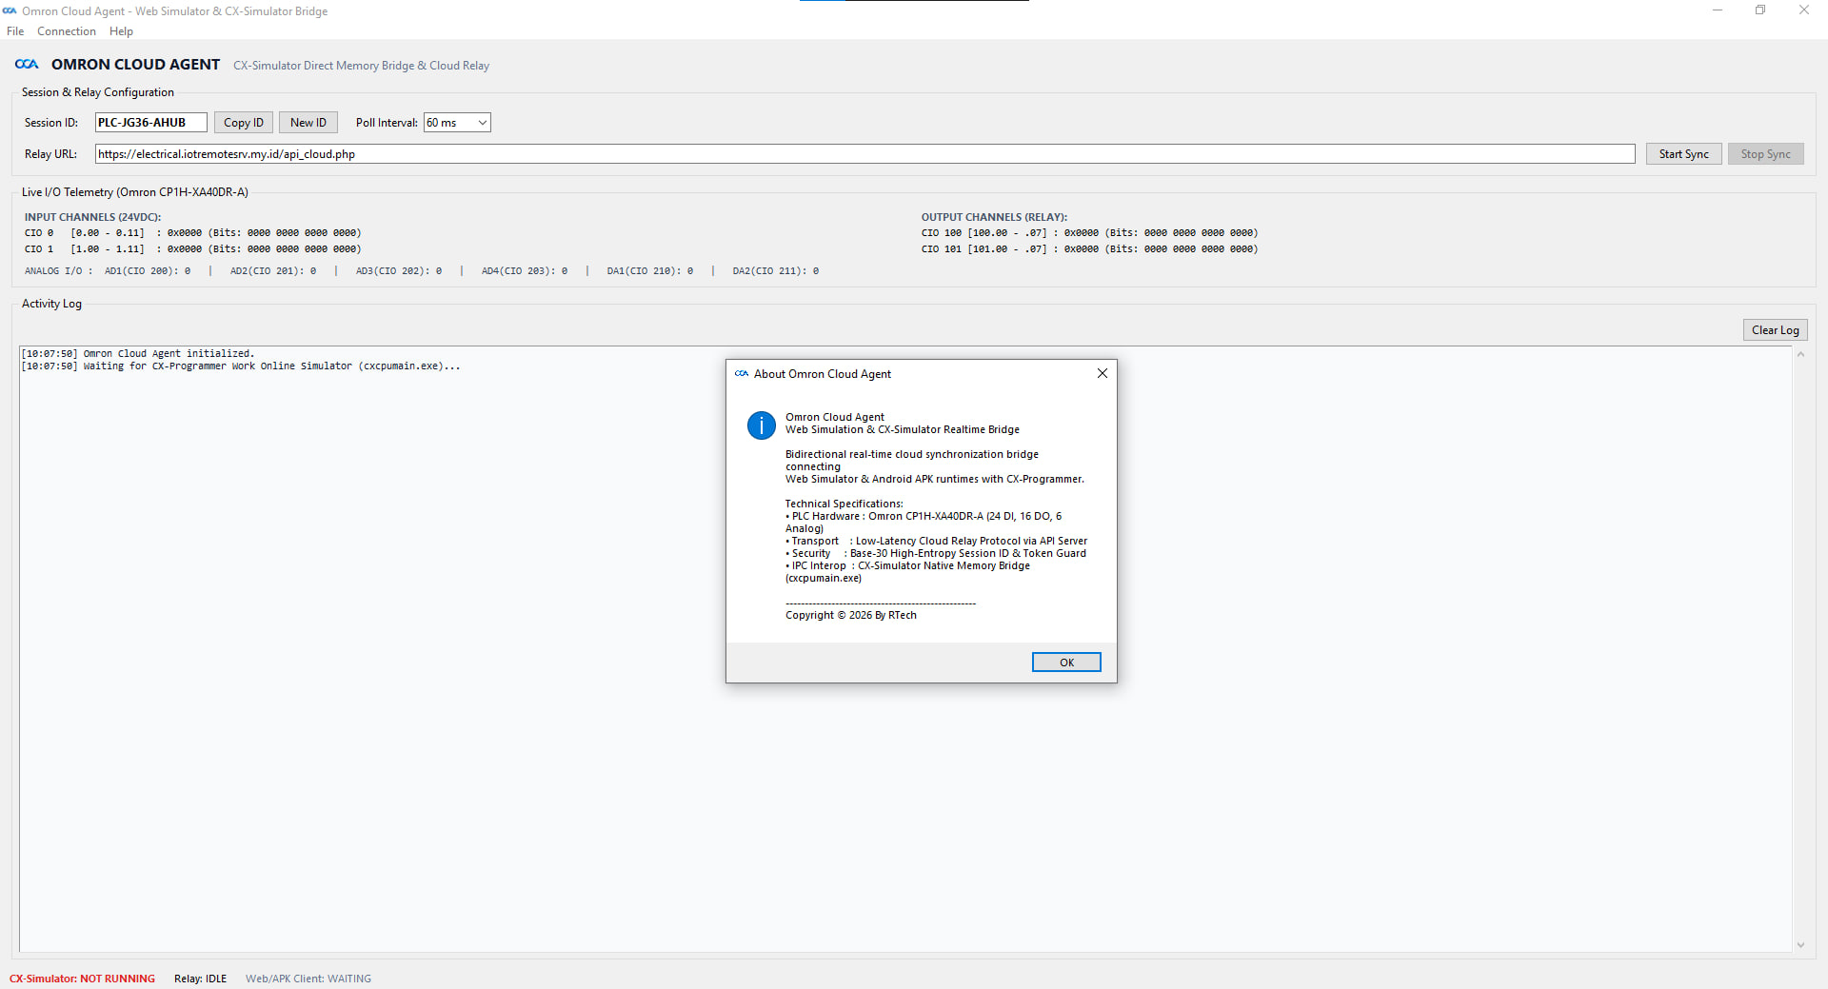Image resolution: width=1828 pixels, height=989 pixels.
Task: Click the OUTPUT CHANNELS (RELAY) heading
Action: click(x=994, y=217)
